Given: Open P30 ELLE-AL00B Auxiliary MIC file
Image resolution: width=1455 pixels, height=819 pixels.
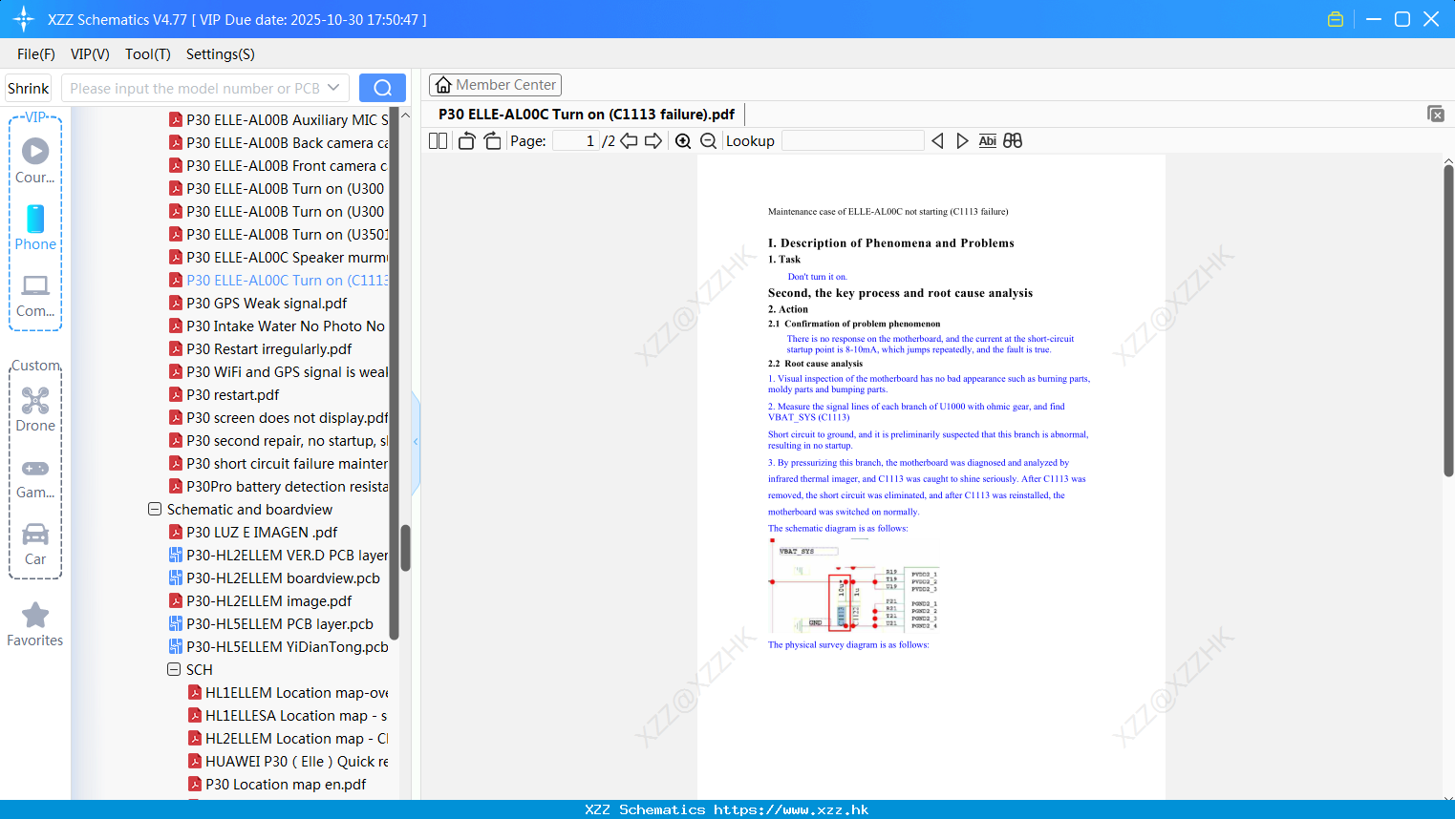Looking at the screenshot, I should pos(278,120).
